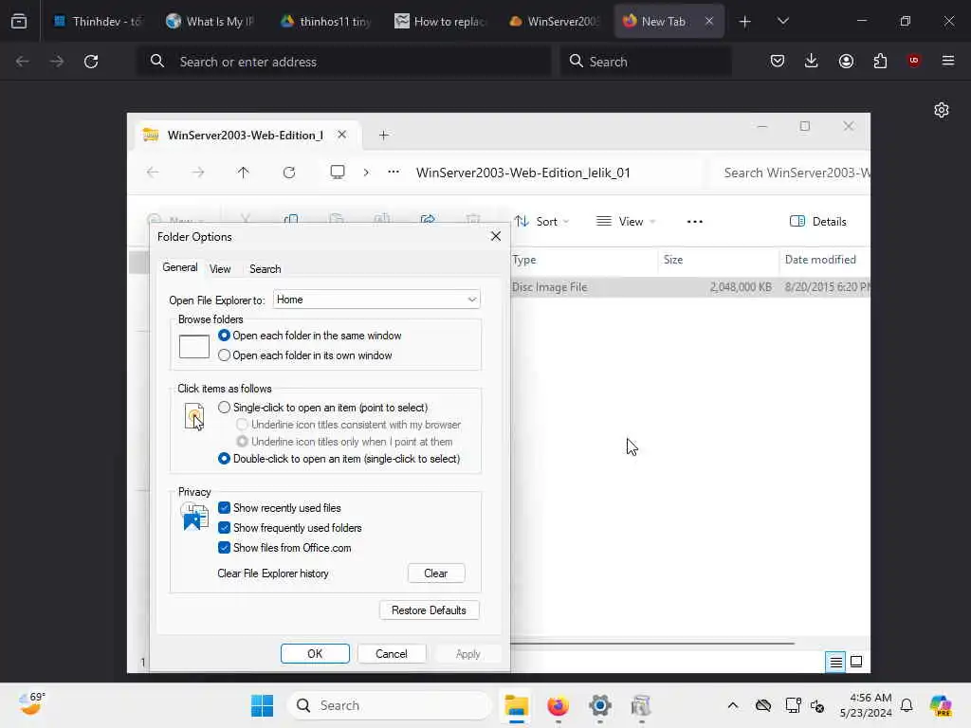The width and height of the screenshot is (971, 728).
Task: Open the Sort menu in File Explorer
Action: click(541, 222)
